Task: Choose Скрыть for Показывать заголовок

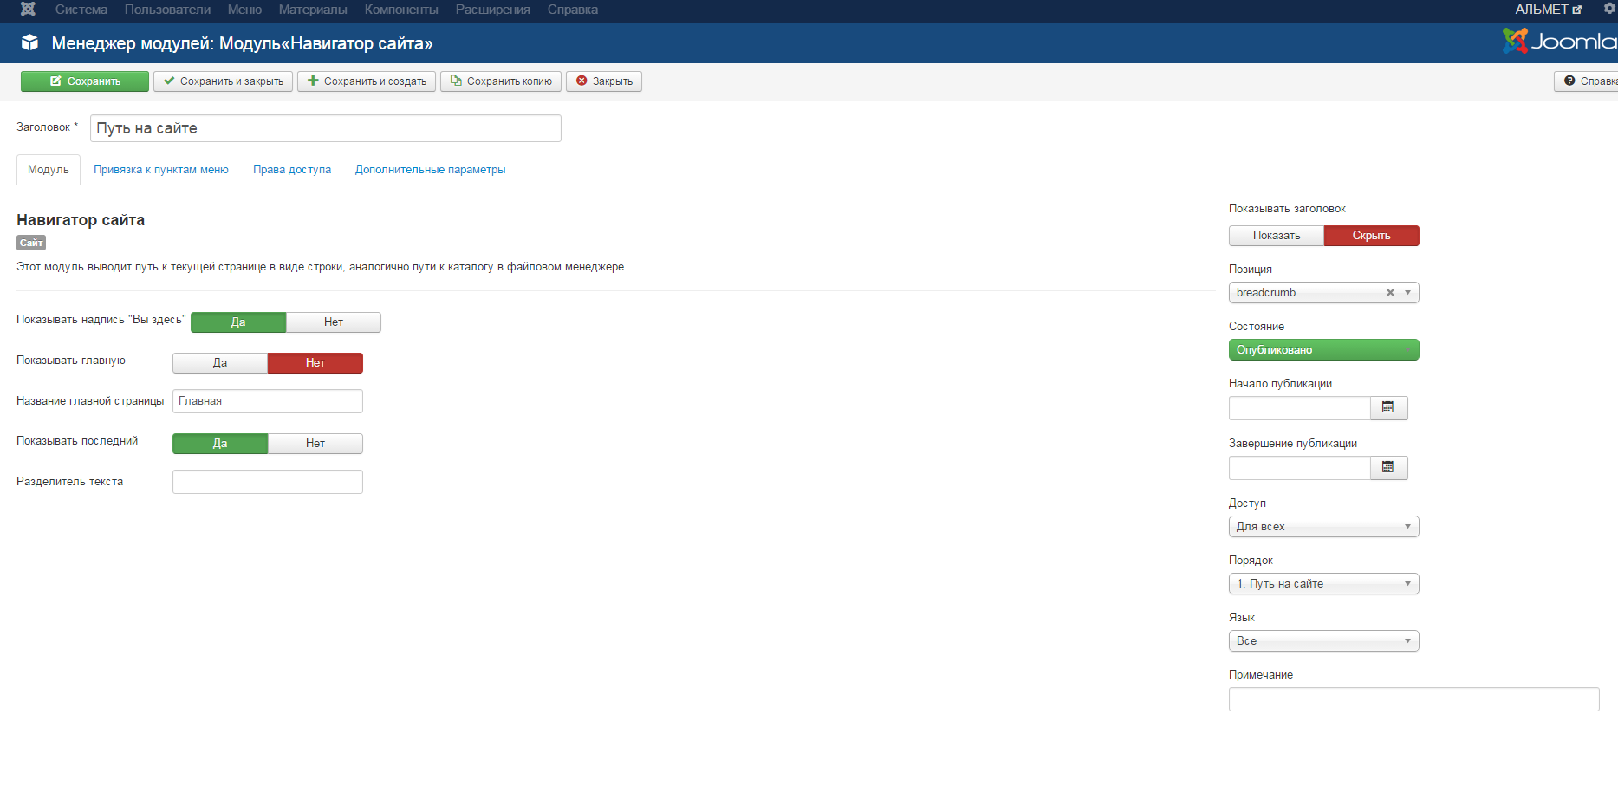Action: point(1372,236)
